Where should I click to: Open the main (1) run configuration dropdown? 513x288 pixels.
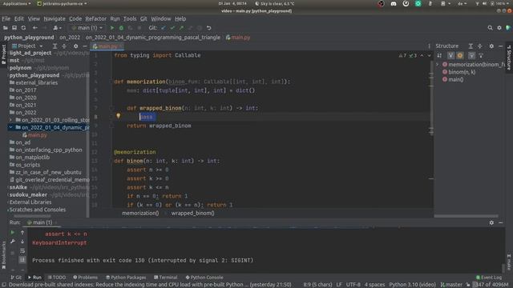click(87, 28)
